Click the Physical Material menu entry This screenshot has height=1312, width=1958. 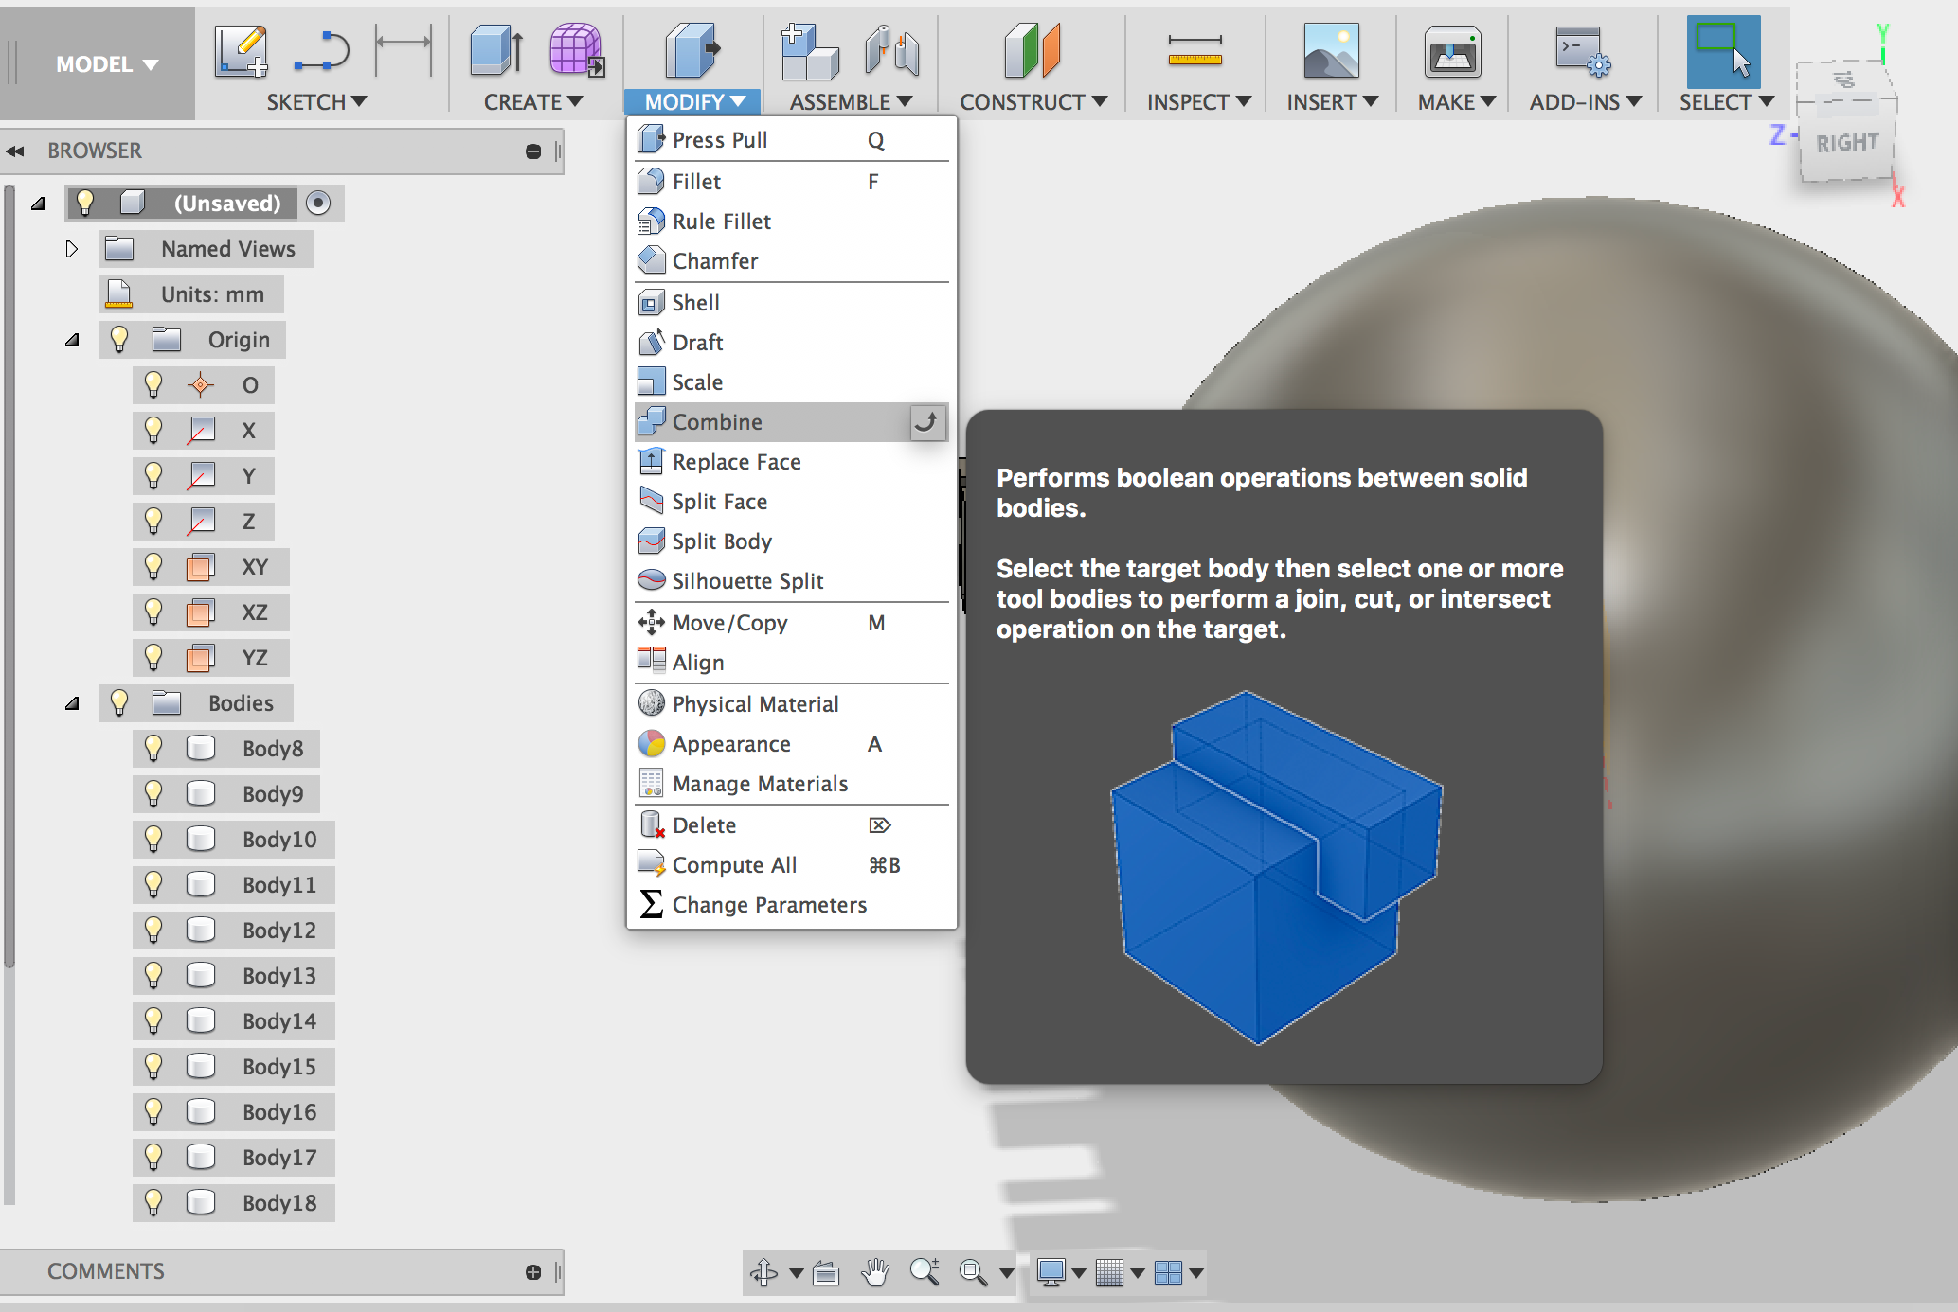(791, 704)
